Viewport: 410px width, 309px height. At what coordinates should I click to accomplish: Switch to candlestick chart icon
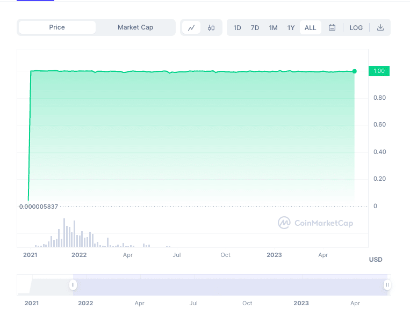coord(211,27)
